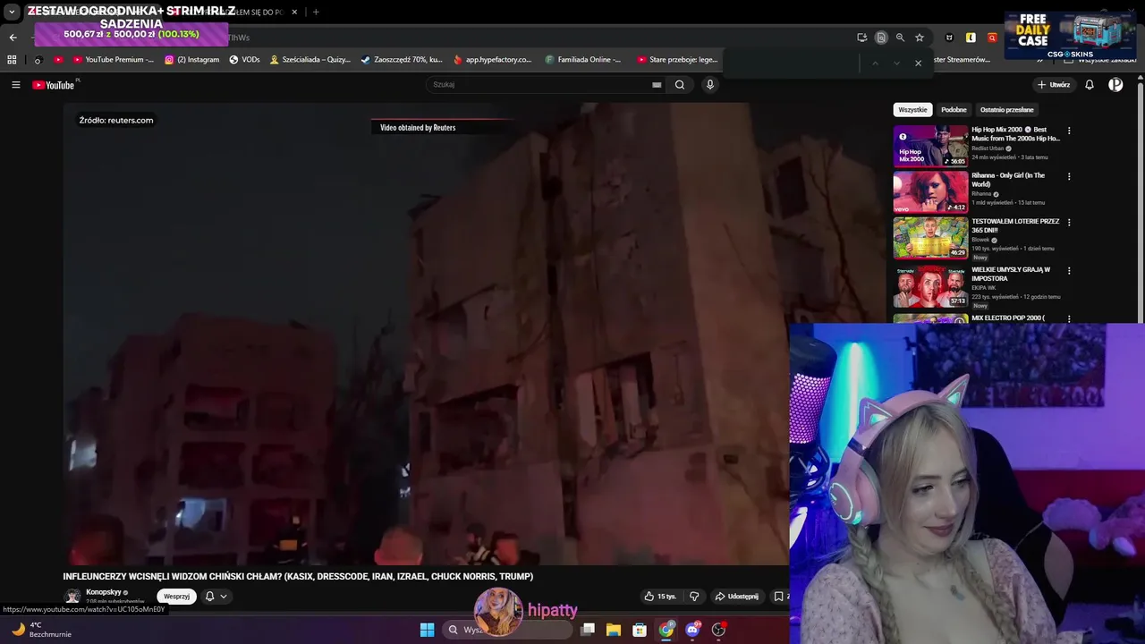Screen dimensions: 1145x644
Task: Open YouTube notifications bell in header
Action: click(1090, 85)
